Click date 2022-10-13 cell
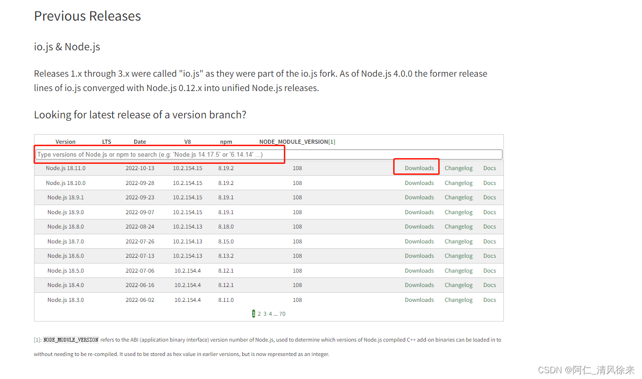642x379 pixels. [140, 168]
